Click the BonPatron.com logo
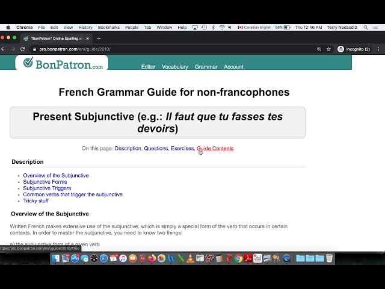Screen dimensions: 385x289 pyautogui.click(x=63, y=63)
